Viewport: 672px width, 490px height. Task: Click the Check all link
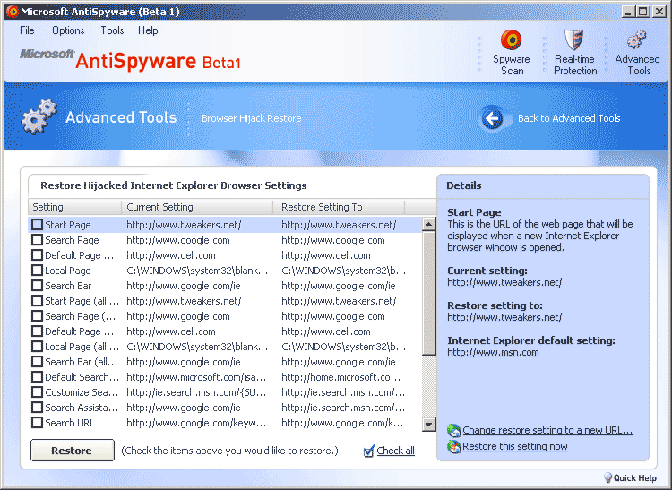tap(395, 451)
